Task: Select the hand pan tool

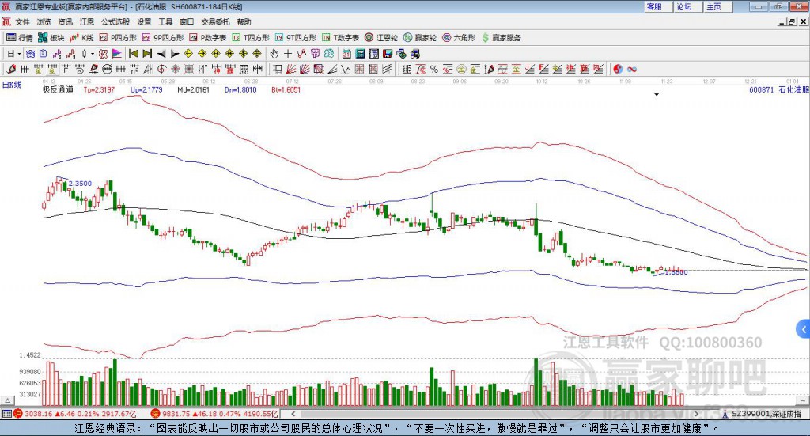Action: coord(274,54)
